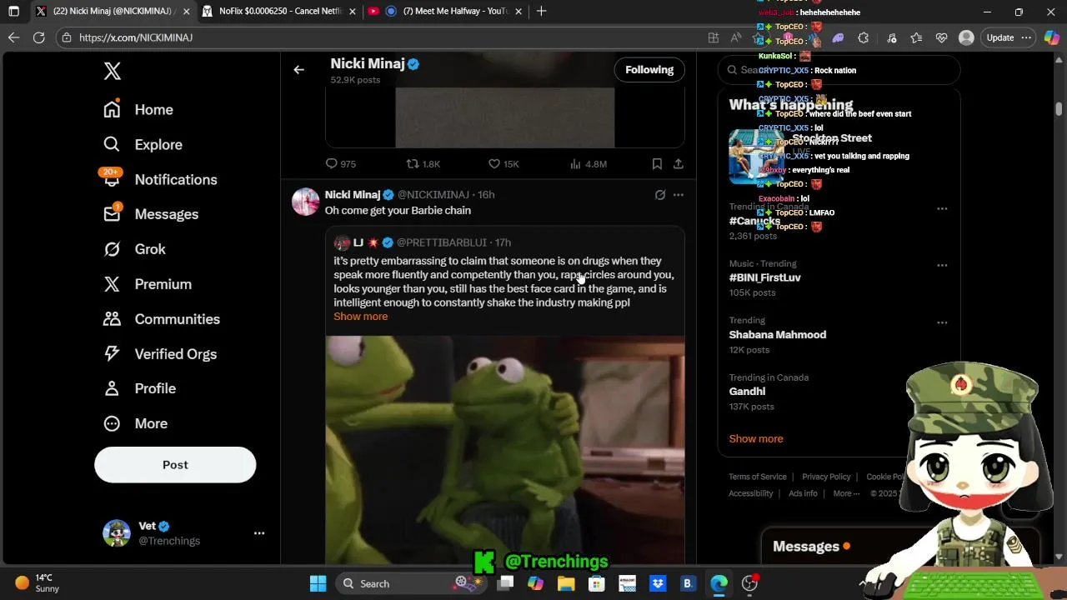Click Show more under trends
Screen dimensions: 1067x600
[x=756, y=439]
